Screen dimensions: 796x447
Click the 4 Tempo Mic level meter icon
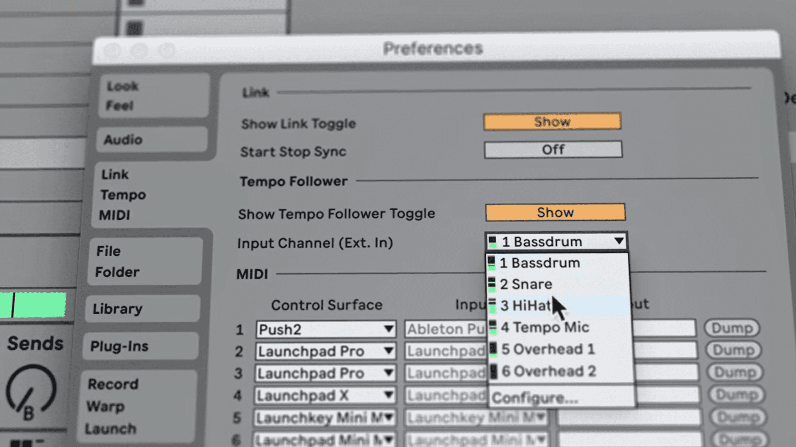click(493, 328)
